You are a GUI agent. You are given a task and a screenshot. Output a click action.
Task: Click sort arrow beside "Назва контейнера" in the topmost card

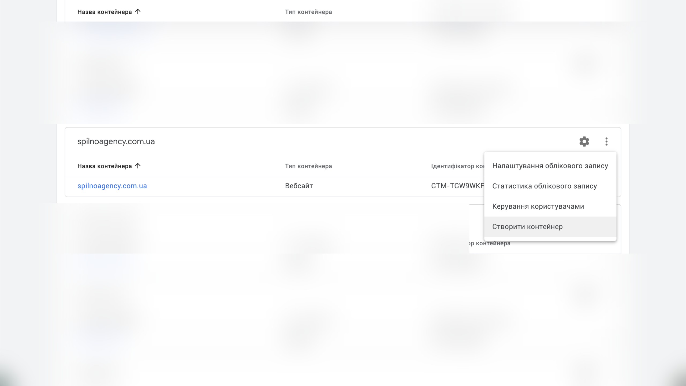point(138,12)
